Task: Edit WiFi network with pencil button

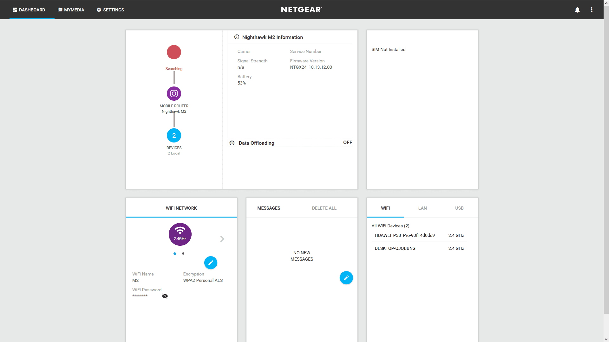Action: [x=211, y=263]
